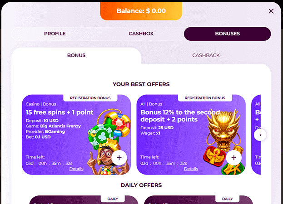The width and height of the screenshot is (283, 204).
Task: Click REGISTRATION BONUS label on second offer
Action: pos(205,98)
